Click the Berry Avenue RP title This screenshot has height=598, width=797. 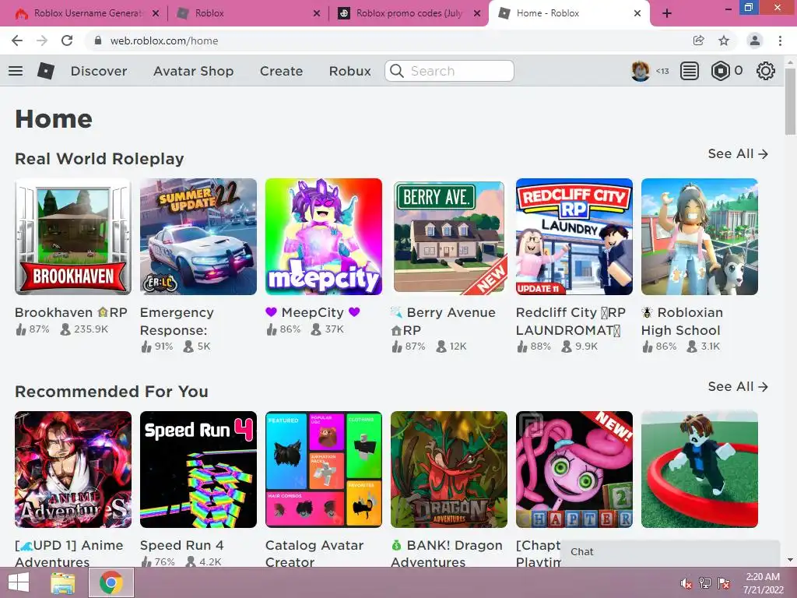443,321
